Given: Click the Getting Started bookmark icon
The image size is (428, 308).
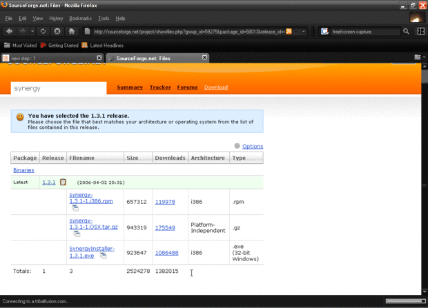Looking at the screenshot, I should [x=43, y=45].
